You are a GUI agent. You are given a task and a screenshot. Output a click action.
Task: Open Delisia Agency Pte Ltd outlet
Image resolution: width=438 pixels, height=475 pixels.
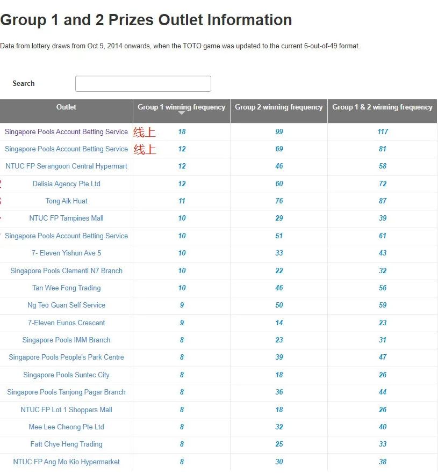66,184
